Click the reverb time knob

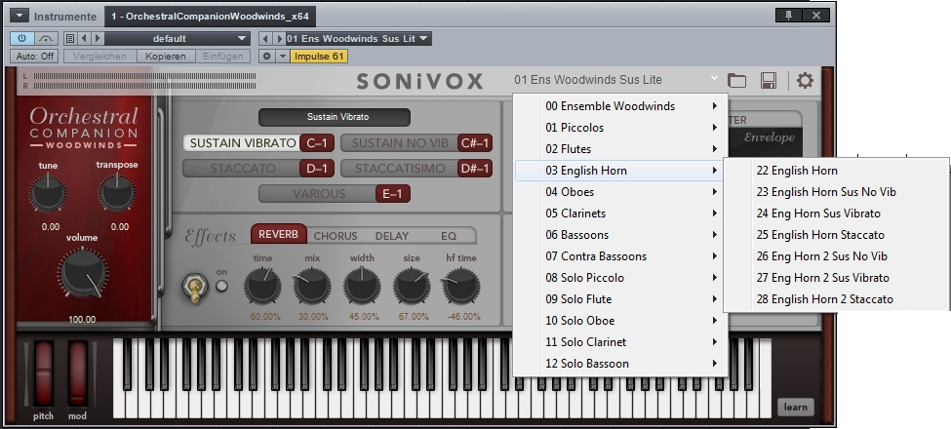262,286
